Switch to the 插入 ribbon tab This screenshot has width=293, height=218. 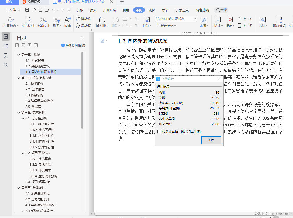tap(93, 10)
